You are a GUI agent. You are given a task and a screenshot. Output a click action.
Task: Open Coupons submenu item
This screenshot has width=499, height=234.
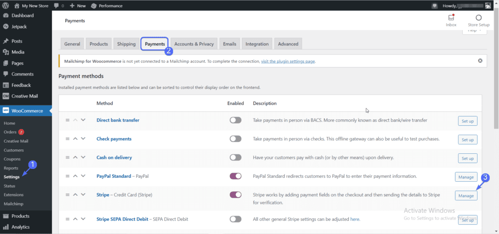(12, 159)
